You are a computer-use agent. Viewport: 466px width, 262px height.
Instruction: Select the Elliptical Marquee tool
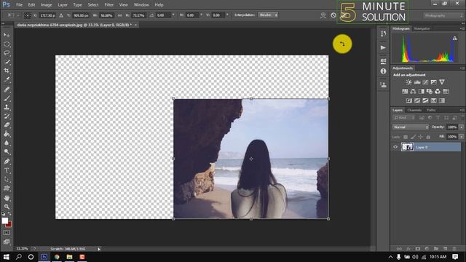[x=7, y=44]
